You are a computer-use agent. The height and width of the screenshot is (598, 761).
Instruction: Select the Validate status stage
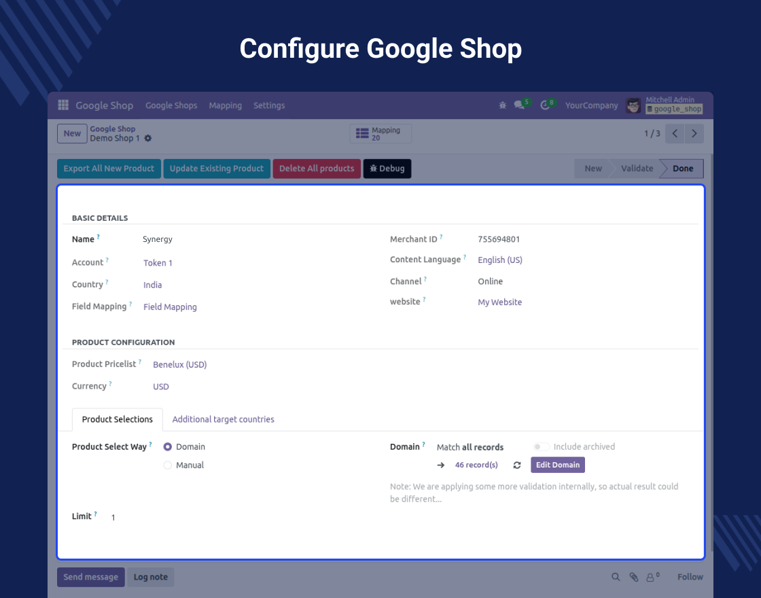click(637, 169)
